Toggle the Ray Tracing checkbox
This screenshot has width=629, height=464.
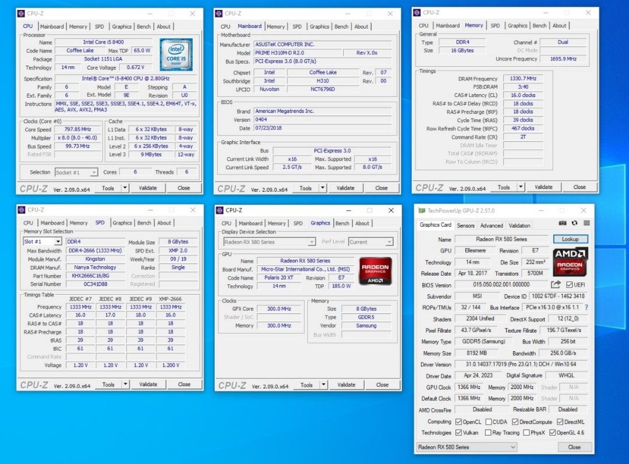488,433
